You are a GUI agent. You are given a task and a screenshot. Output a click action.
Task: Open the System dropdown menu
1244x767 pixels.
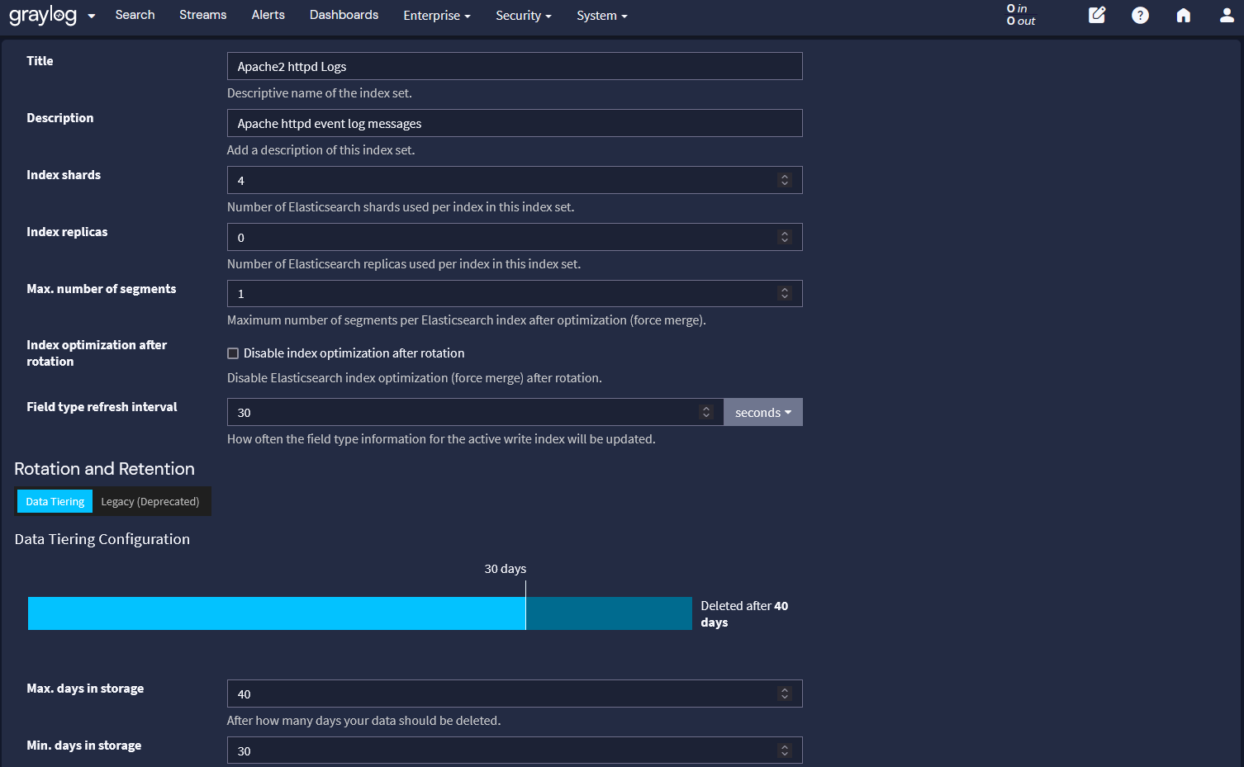coord(601,15)
